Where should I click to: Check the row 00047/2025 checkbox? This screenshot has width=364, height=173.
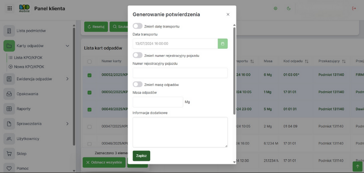pos(89,127)
